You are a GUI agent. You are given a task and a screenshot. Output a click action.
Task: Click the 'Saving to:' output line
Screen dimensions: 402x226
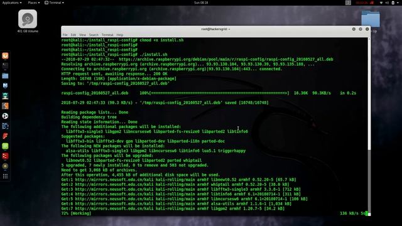[x=116, y=83]
